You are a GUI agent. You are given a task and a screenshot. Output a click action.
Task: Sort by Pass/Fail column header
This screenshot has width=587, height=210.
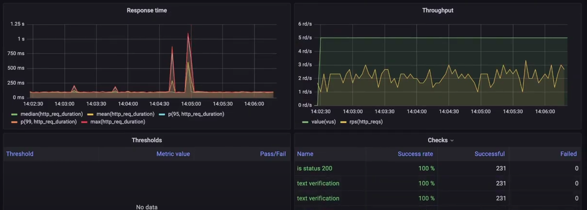[273, 154]
